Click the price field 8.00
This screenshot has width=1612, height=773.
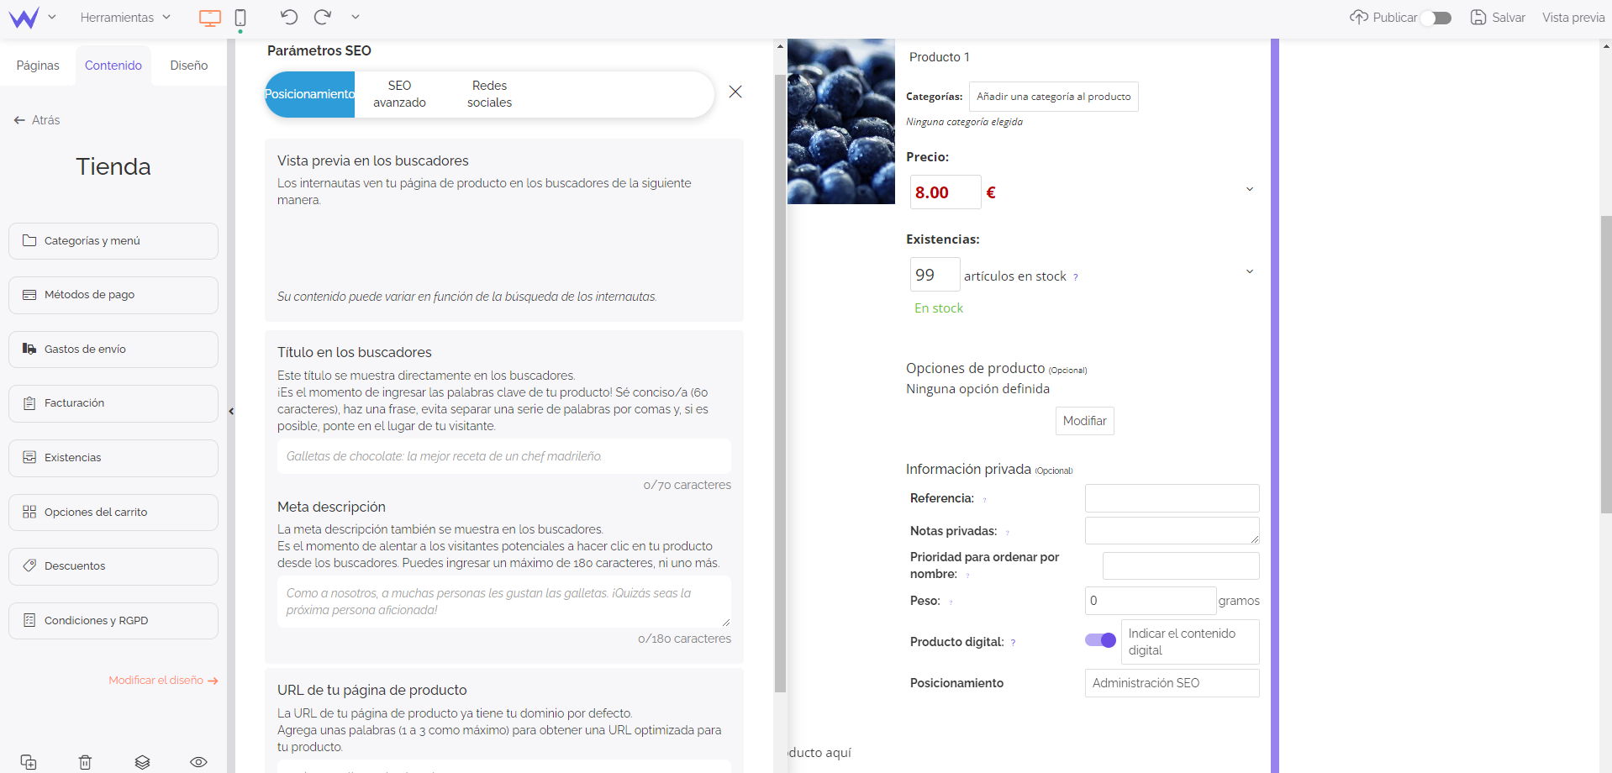pyautogui.click(x=946, y=192)
